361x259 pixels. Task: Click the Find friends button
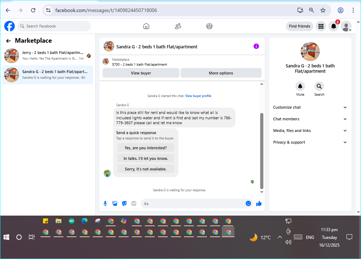(x=300, y=26)
